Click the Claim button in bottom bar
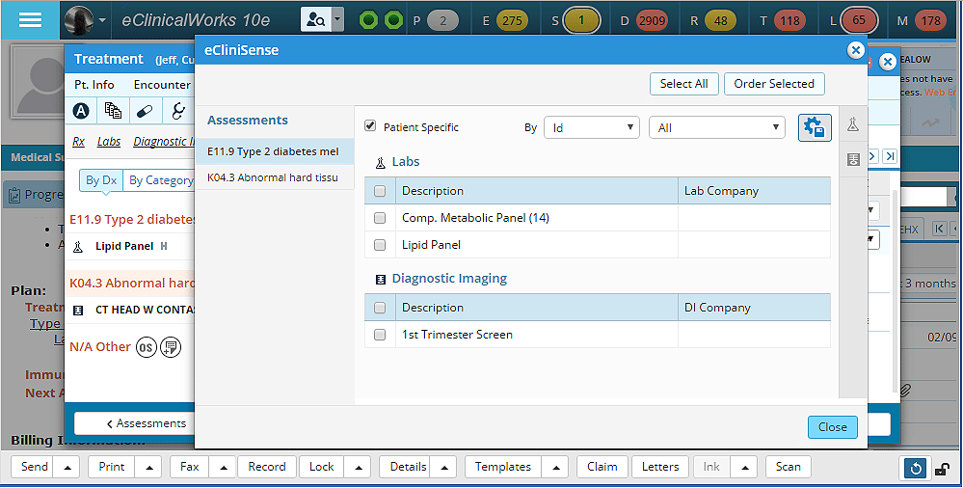This screenshot has width=963, height=488. [x=602, y=467]
